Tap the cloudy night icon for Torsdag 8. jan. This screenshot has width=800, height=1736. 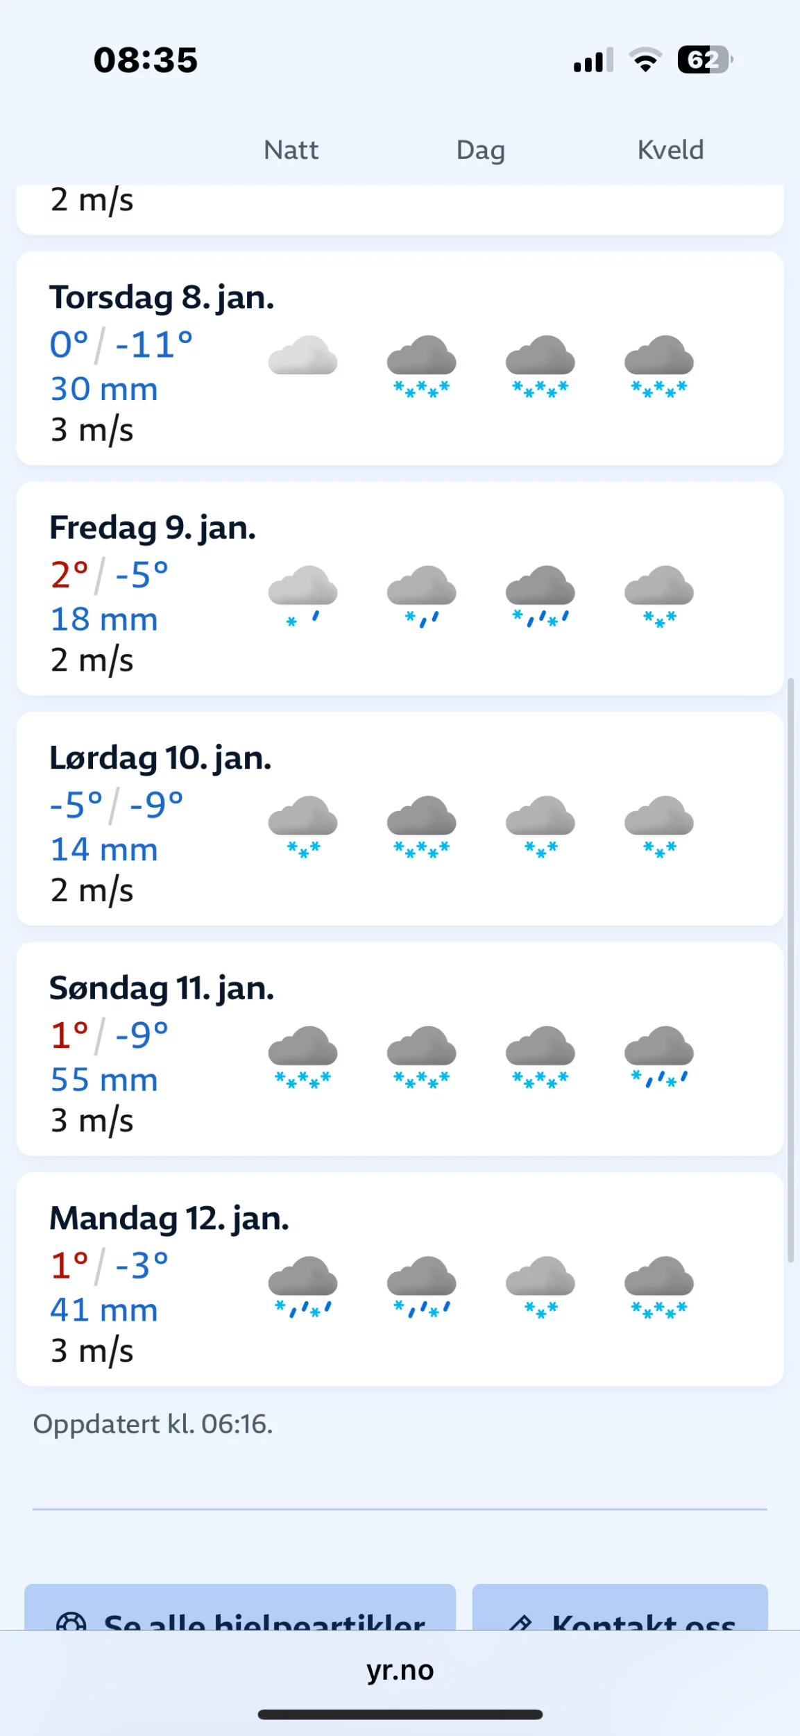click(x=303, y=356)
